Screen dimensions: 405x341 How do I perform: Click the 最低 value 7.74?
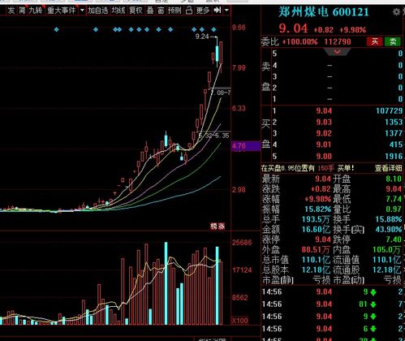click(x=394, y=199)
